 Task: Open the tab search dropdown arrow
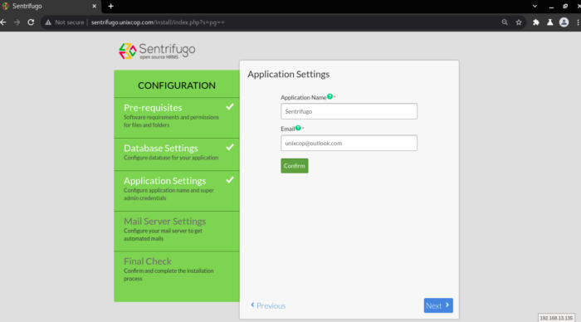click(535, 6)
